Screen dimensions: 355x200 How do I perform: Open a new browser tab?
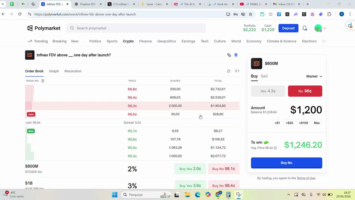pos(307,4)
